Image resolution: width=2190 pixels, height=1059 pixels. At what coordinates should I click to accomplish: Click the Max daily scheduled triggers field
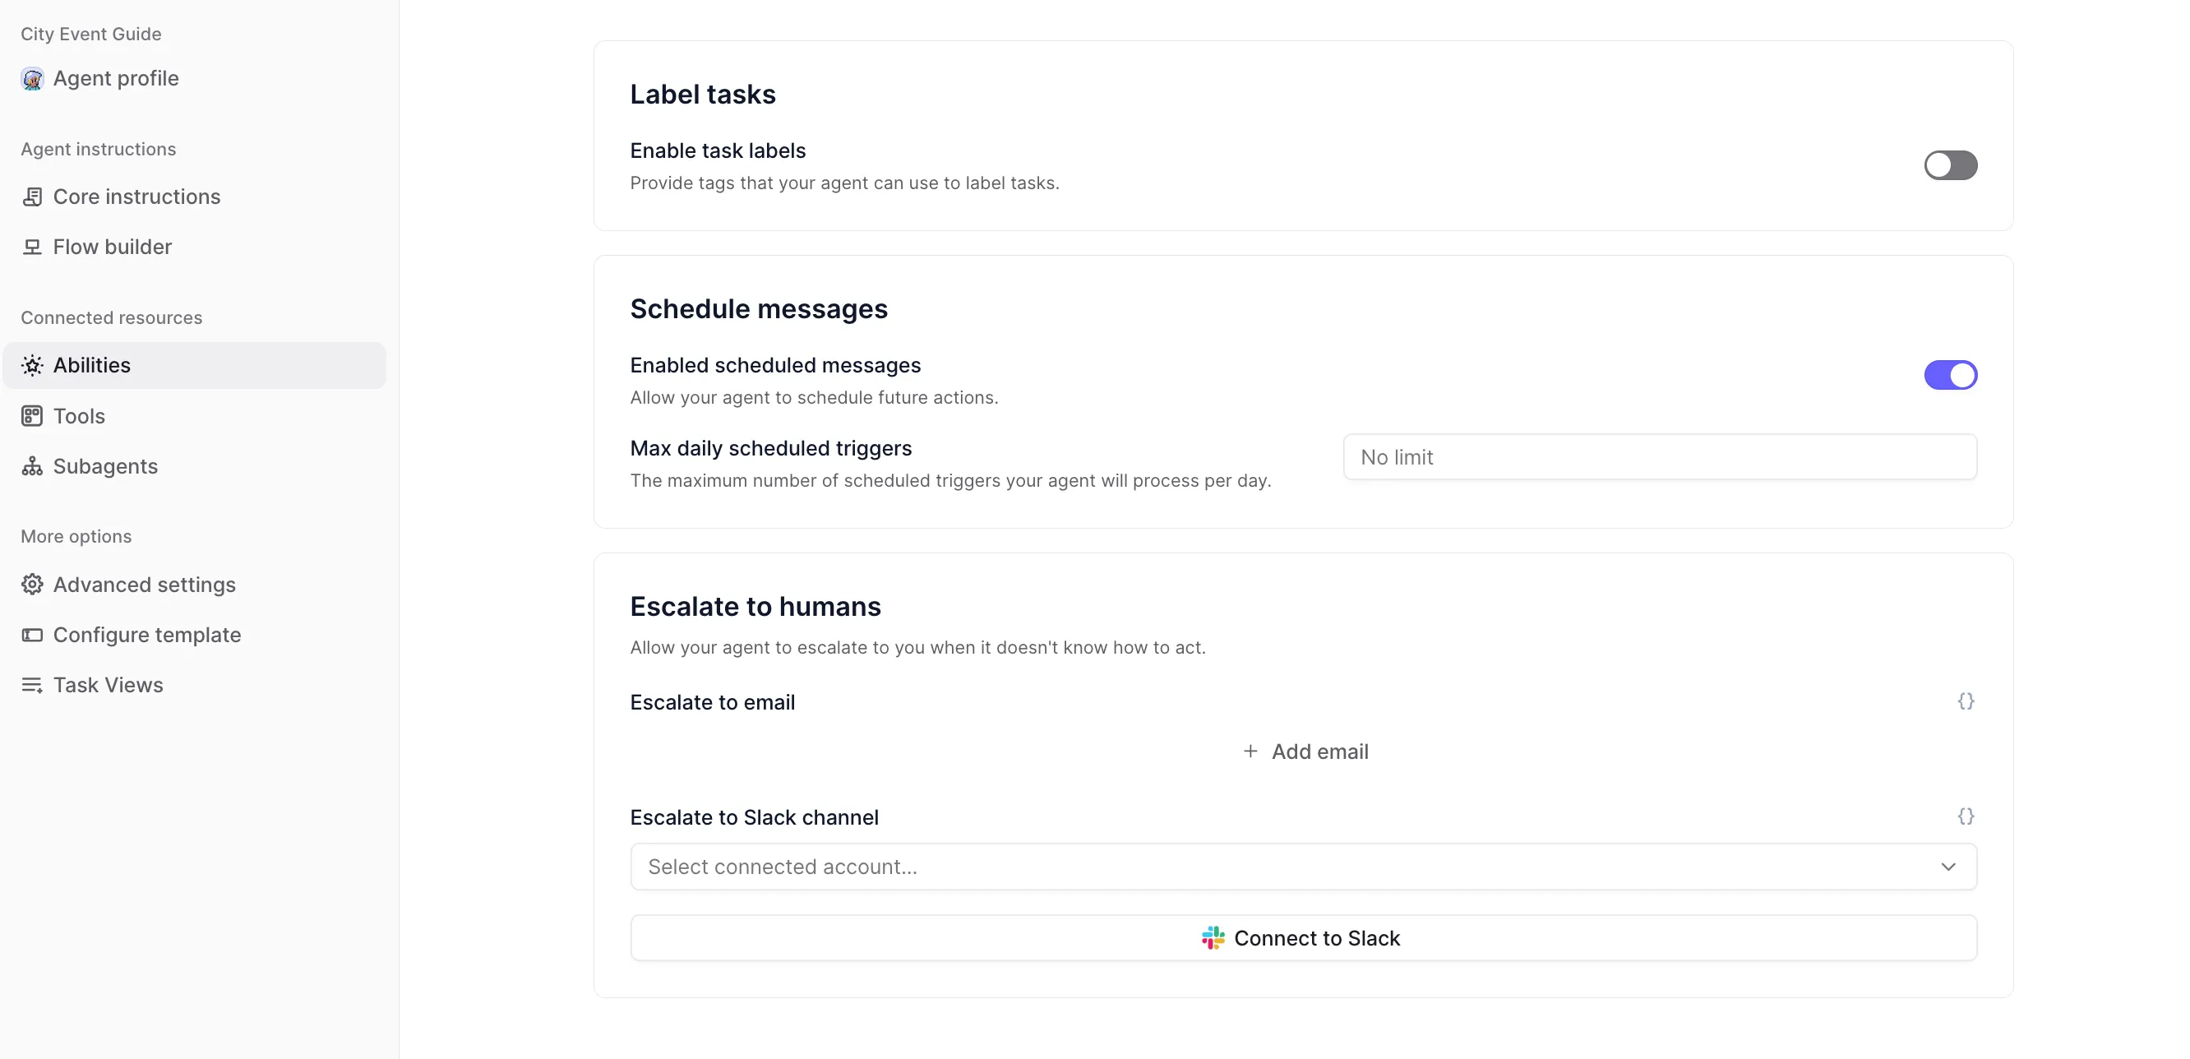tap(1659, 458)
